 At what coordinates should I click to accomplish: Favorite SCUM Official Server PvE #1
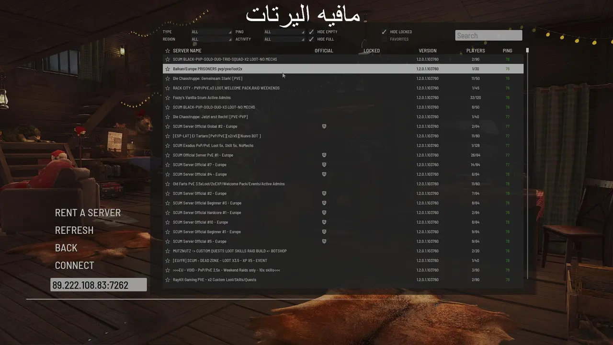click(168, 155)
